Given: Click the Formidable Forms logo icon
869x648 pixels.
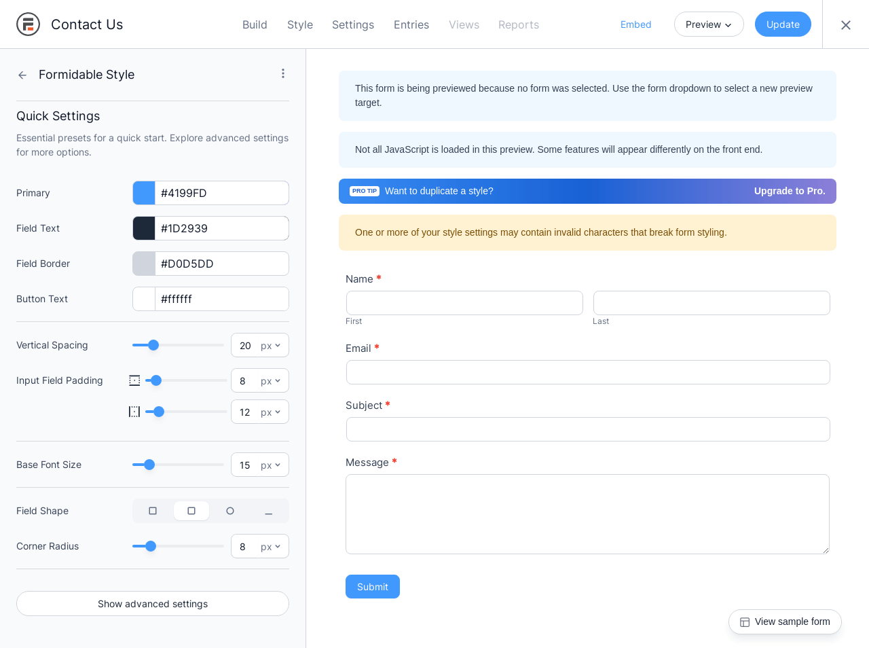Looking at the screenshot, I should coord(28,24).
